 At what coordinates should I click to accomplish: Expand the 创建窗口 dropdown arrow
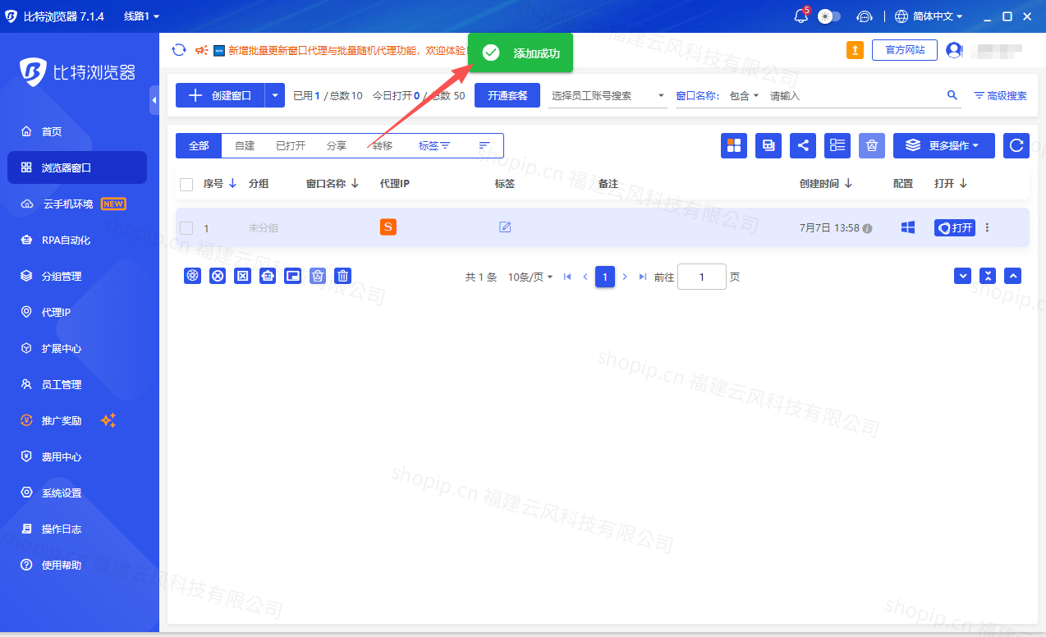[275, 95]
